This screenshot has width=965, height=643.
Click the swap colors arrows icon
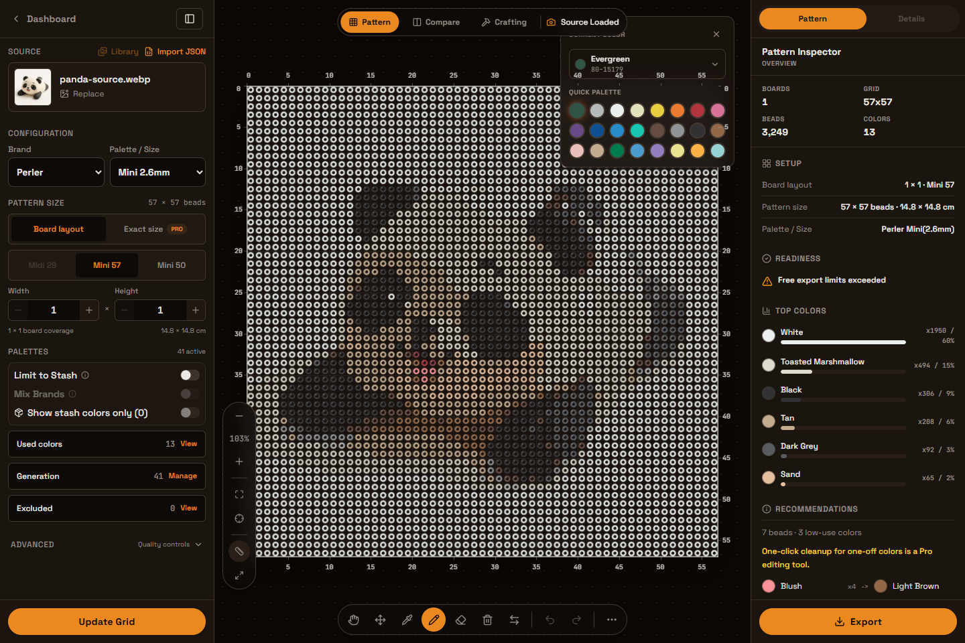[515, 620]
